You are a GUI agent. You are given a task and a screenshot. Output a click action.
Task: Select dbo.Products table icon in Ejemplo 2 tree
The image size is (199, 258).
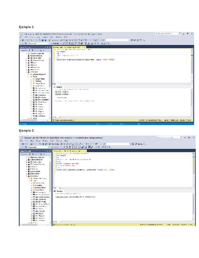[x=34, y=211]
